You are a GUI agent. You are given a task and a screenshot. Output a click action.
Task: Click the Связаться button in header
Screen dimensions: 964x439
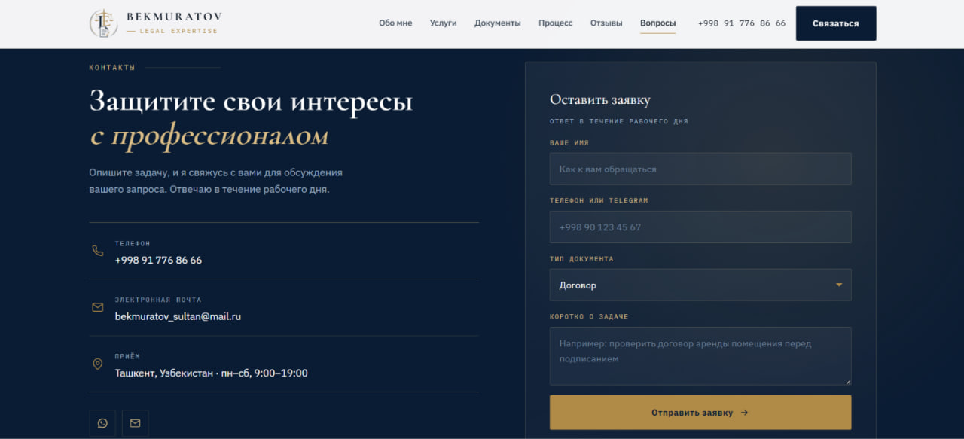pyautogui.click(x=836, y=23)
